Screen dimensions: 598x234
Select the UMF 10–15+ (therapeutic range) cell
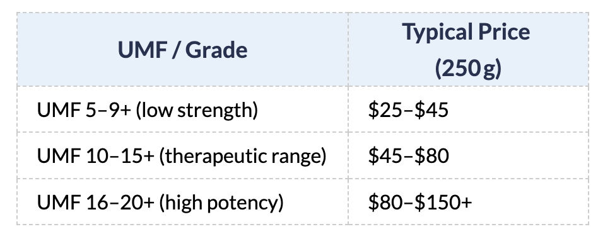tap(182, 155)
